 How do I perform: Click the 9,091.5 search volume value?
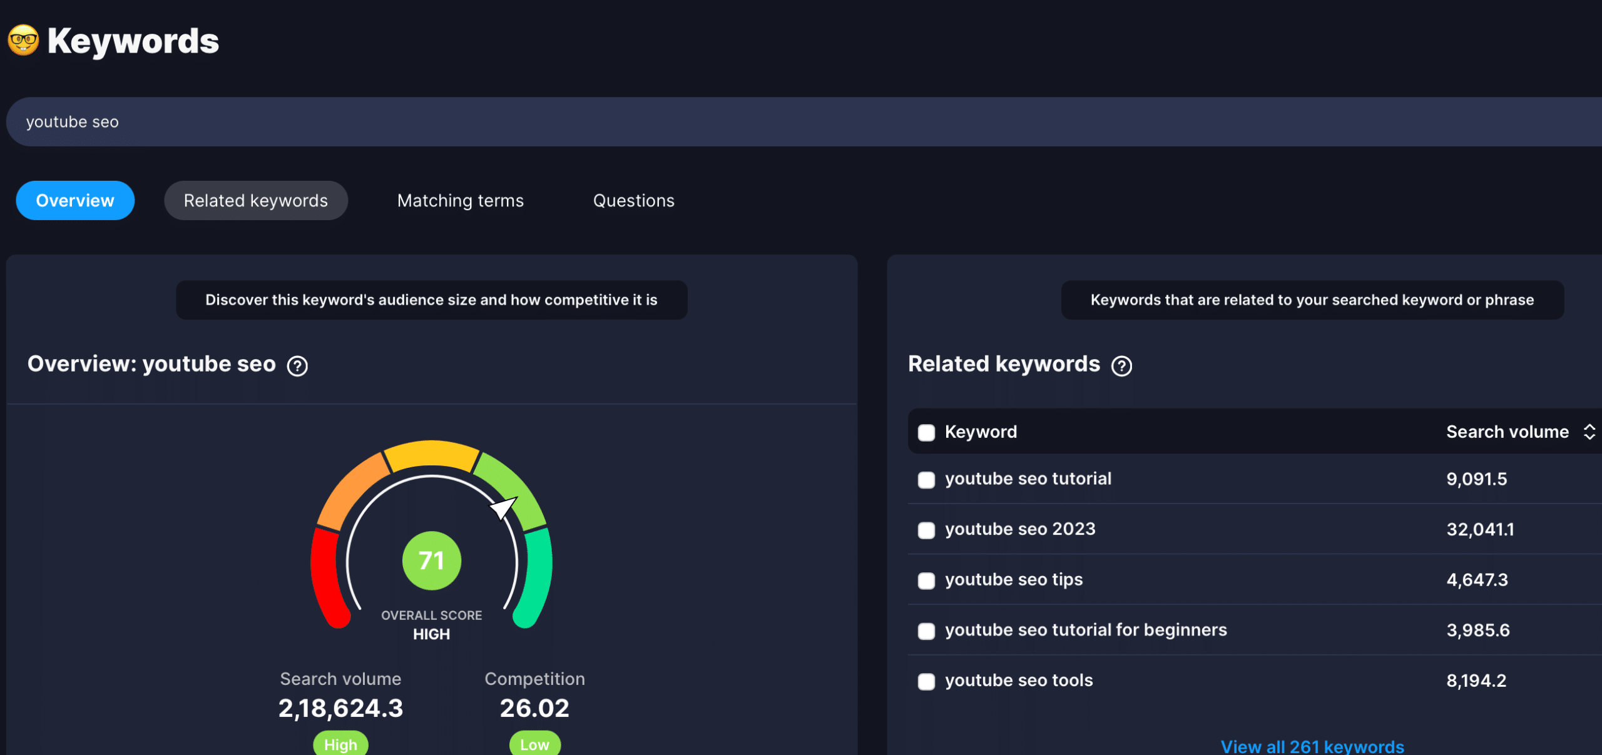pos(1476,479)
